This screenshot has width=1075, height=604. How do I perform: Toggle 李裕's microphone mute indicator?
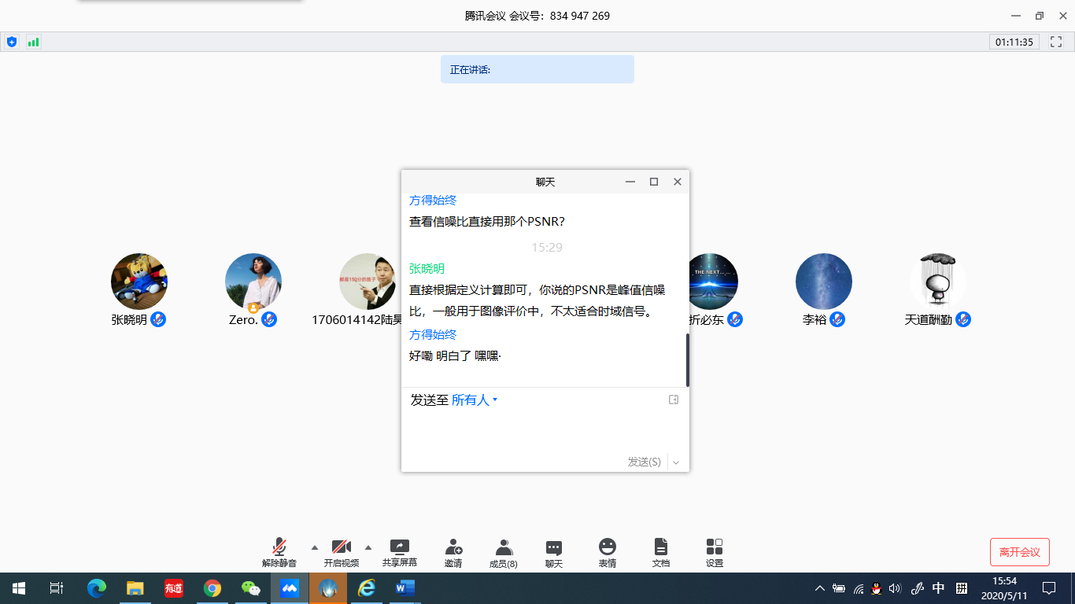point(837,319)
